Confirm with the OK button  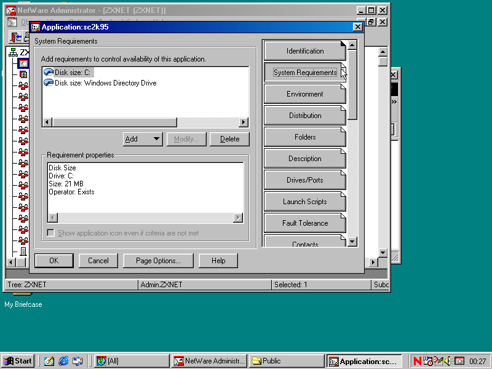(54, 261)
